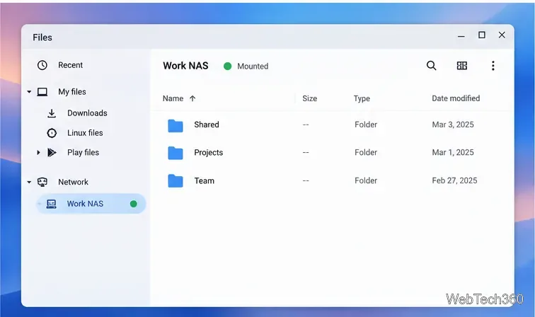This screenshot has width=535, height=317.
Task: Expand the Play files tree
Action: click(x=38, y=153)
